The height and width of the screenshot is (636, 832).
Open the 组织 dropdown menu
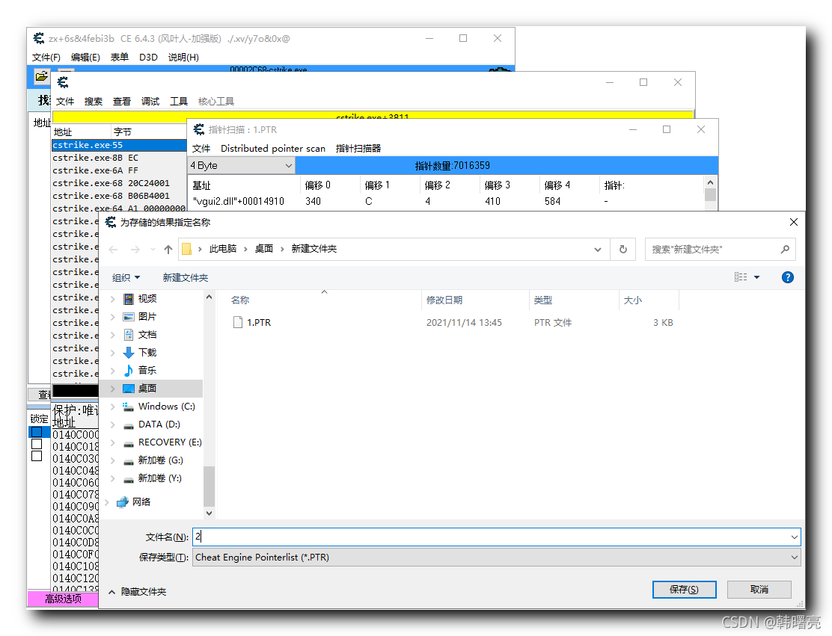(126, 278)
